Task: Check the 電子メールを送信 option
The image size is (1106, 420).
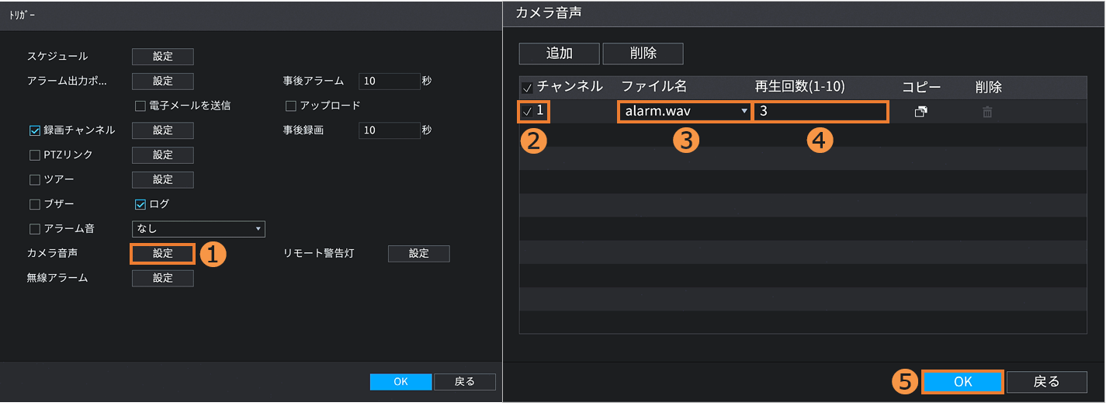Action: (x=140, y=106)
